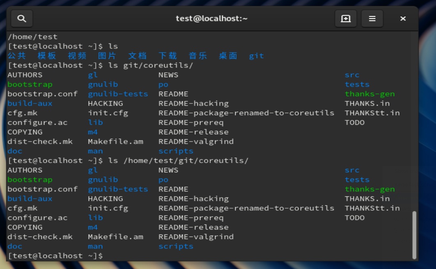Image resolution: width=436 pixels, height=269 pixels.
Task: Click tests in the second listing
Action: 357,180
